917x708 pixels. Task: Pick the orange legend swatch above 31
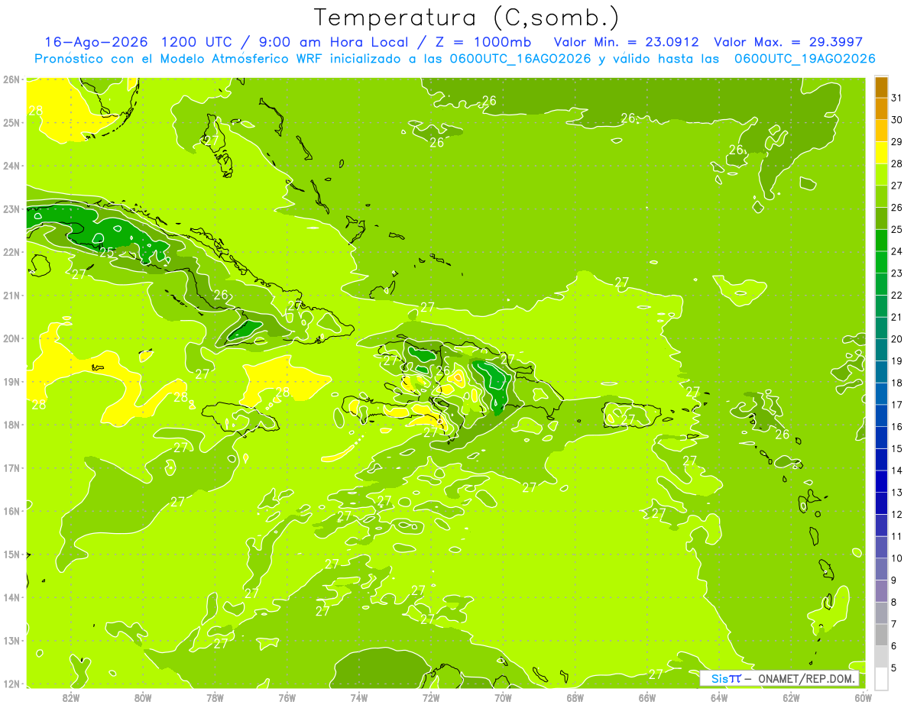pos(881,87)
